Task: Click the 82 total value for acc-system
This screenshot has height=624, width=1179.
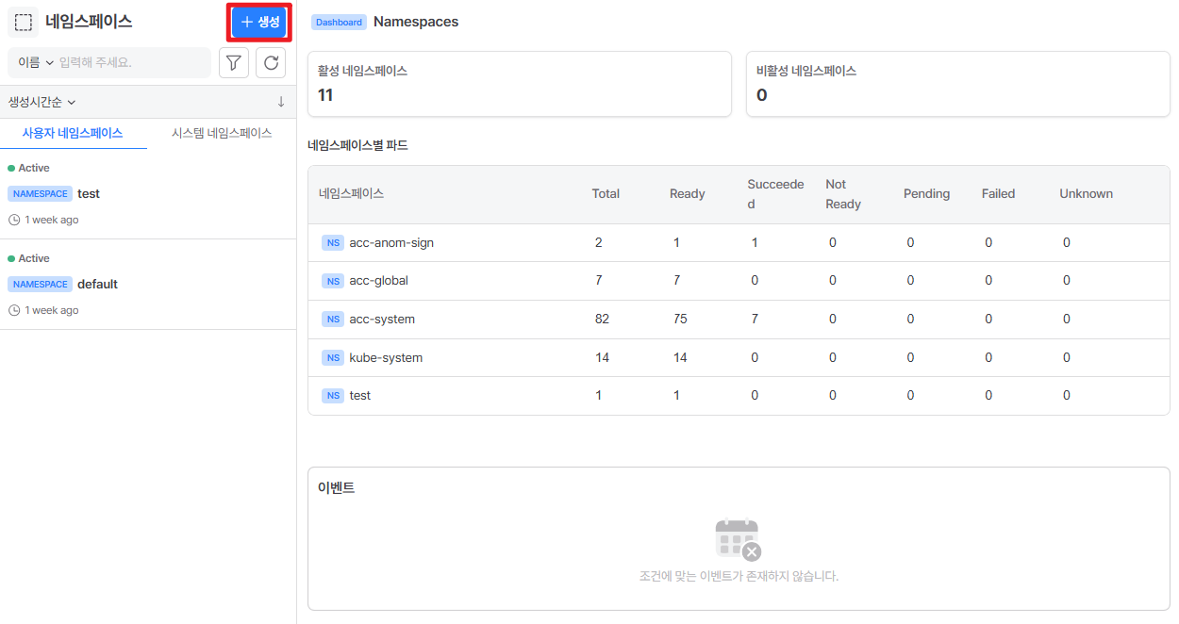Action: (602, 320)
